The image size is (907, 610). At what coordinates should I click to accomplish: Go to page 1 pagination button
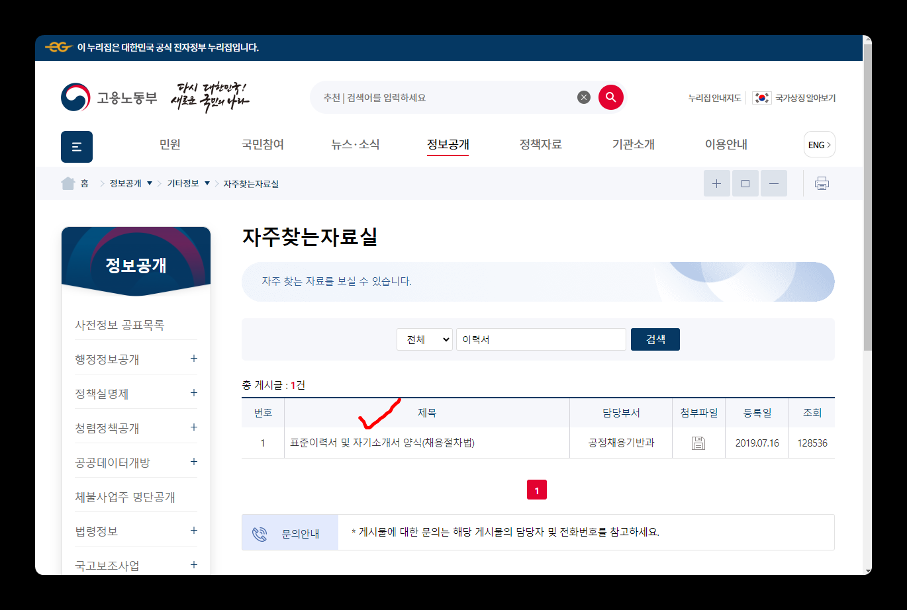click(537, 490)
